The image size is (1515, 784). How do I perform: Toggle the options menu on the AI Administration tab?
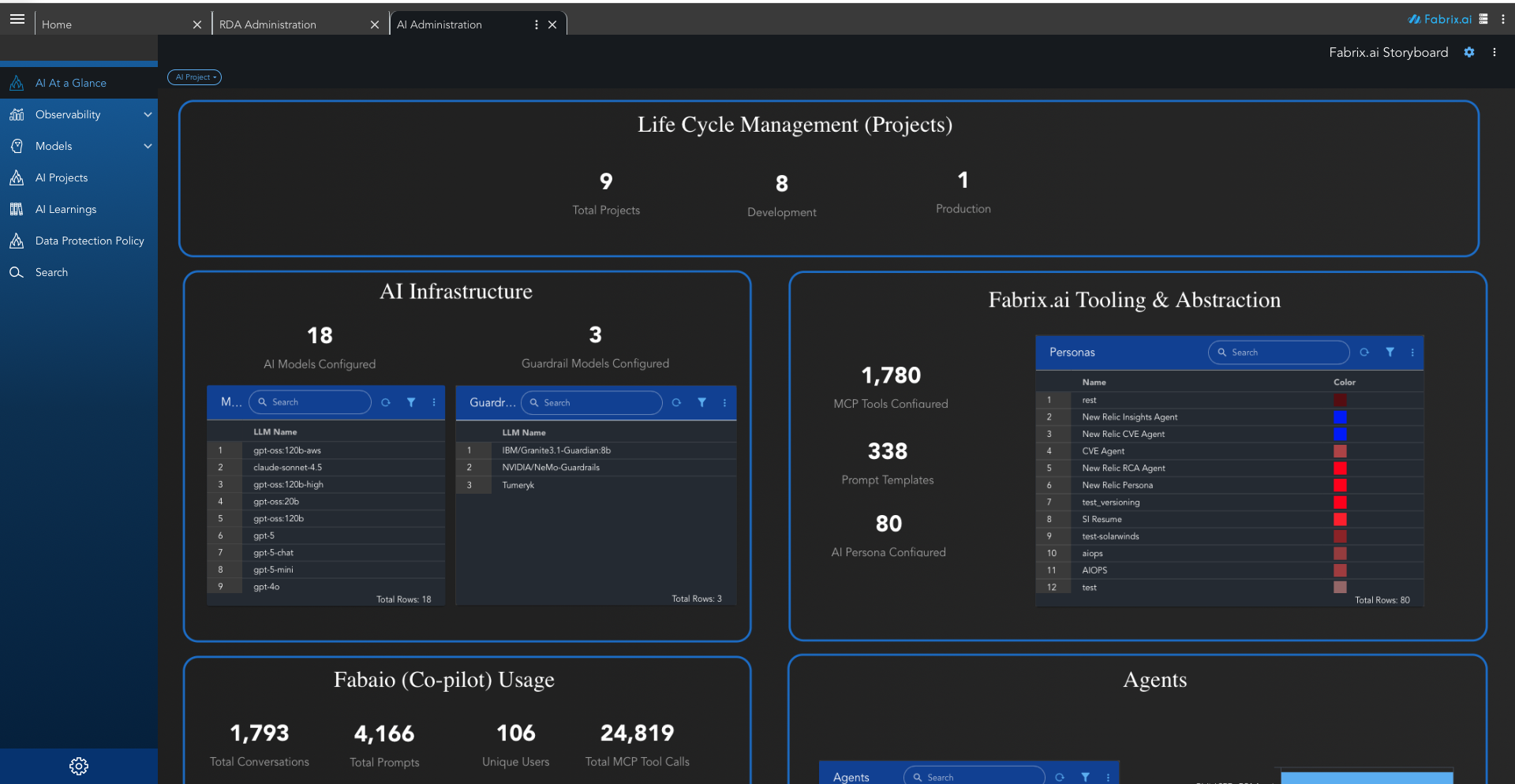coord(537,24)
